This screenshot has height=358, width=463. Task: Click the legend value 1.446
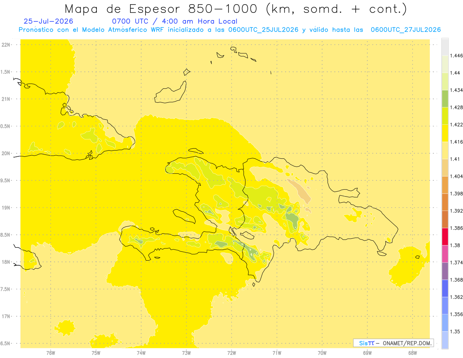(x=456, y=56)
